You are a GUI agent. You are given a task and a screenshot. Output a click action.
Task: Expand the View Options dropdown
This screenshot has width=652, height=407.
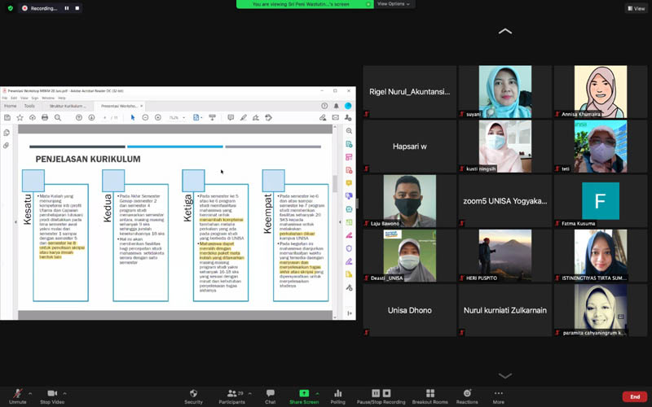pyautogui.click(x=394, y=4)
